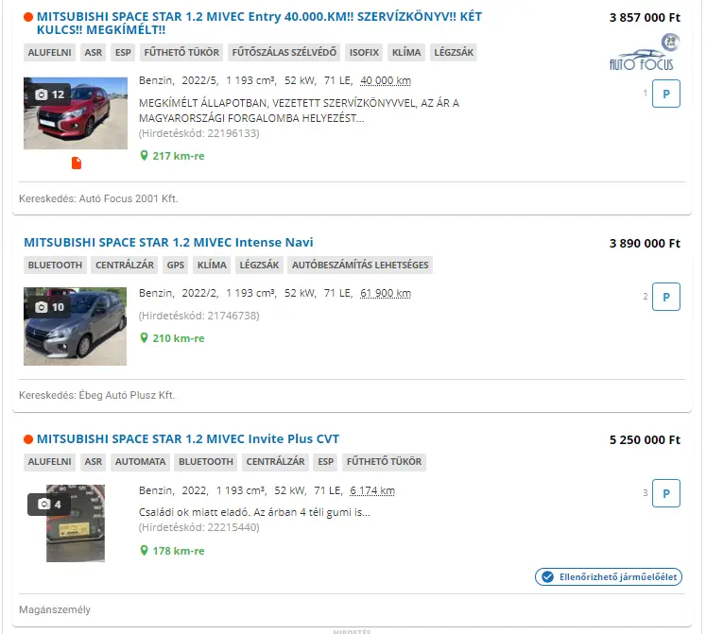Open the dashboard speedometer photo thumbnail

click(x=76, y=523)
